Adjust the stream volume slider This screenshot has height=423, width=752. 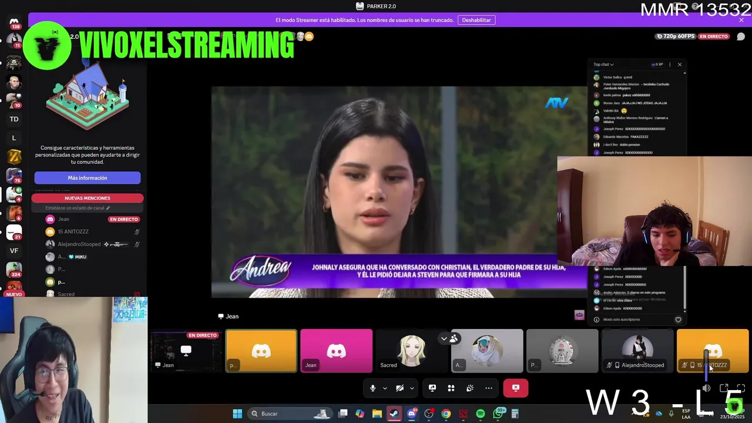[707, 365]
